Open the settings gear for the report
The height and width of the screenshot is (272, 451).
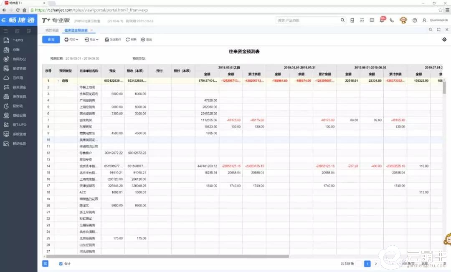[444, 40]
